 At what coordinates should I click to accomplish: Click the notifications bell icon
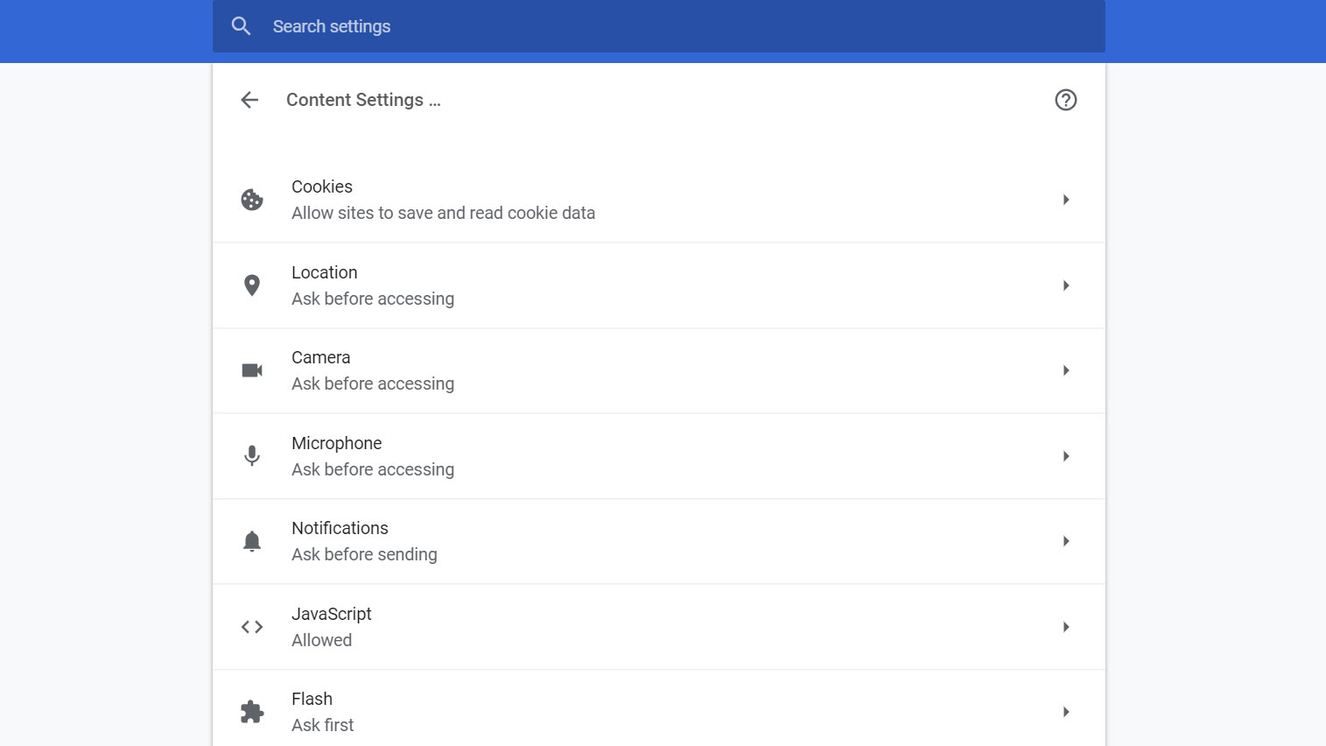click(252, 541)
